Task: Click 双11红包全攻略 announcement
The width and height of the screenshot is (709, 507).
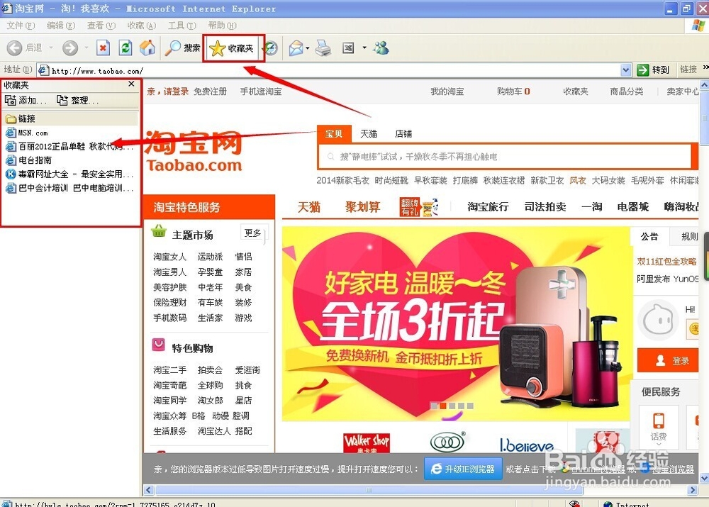Action: pyautogui.click(x=667, y=262)
